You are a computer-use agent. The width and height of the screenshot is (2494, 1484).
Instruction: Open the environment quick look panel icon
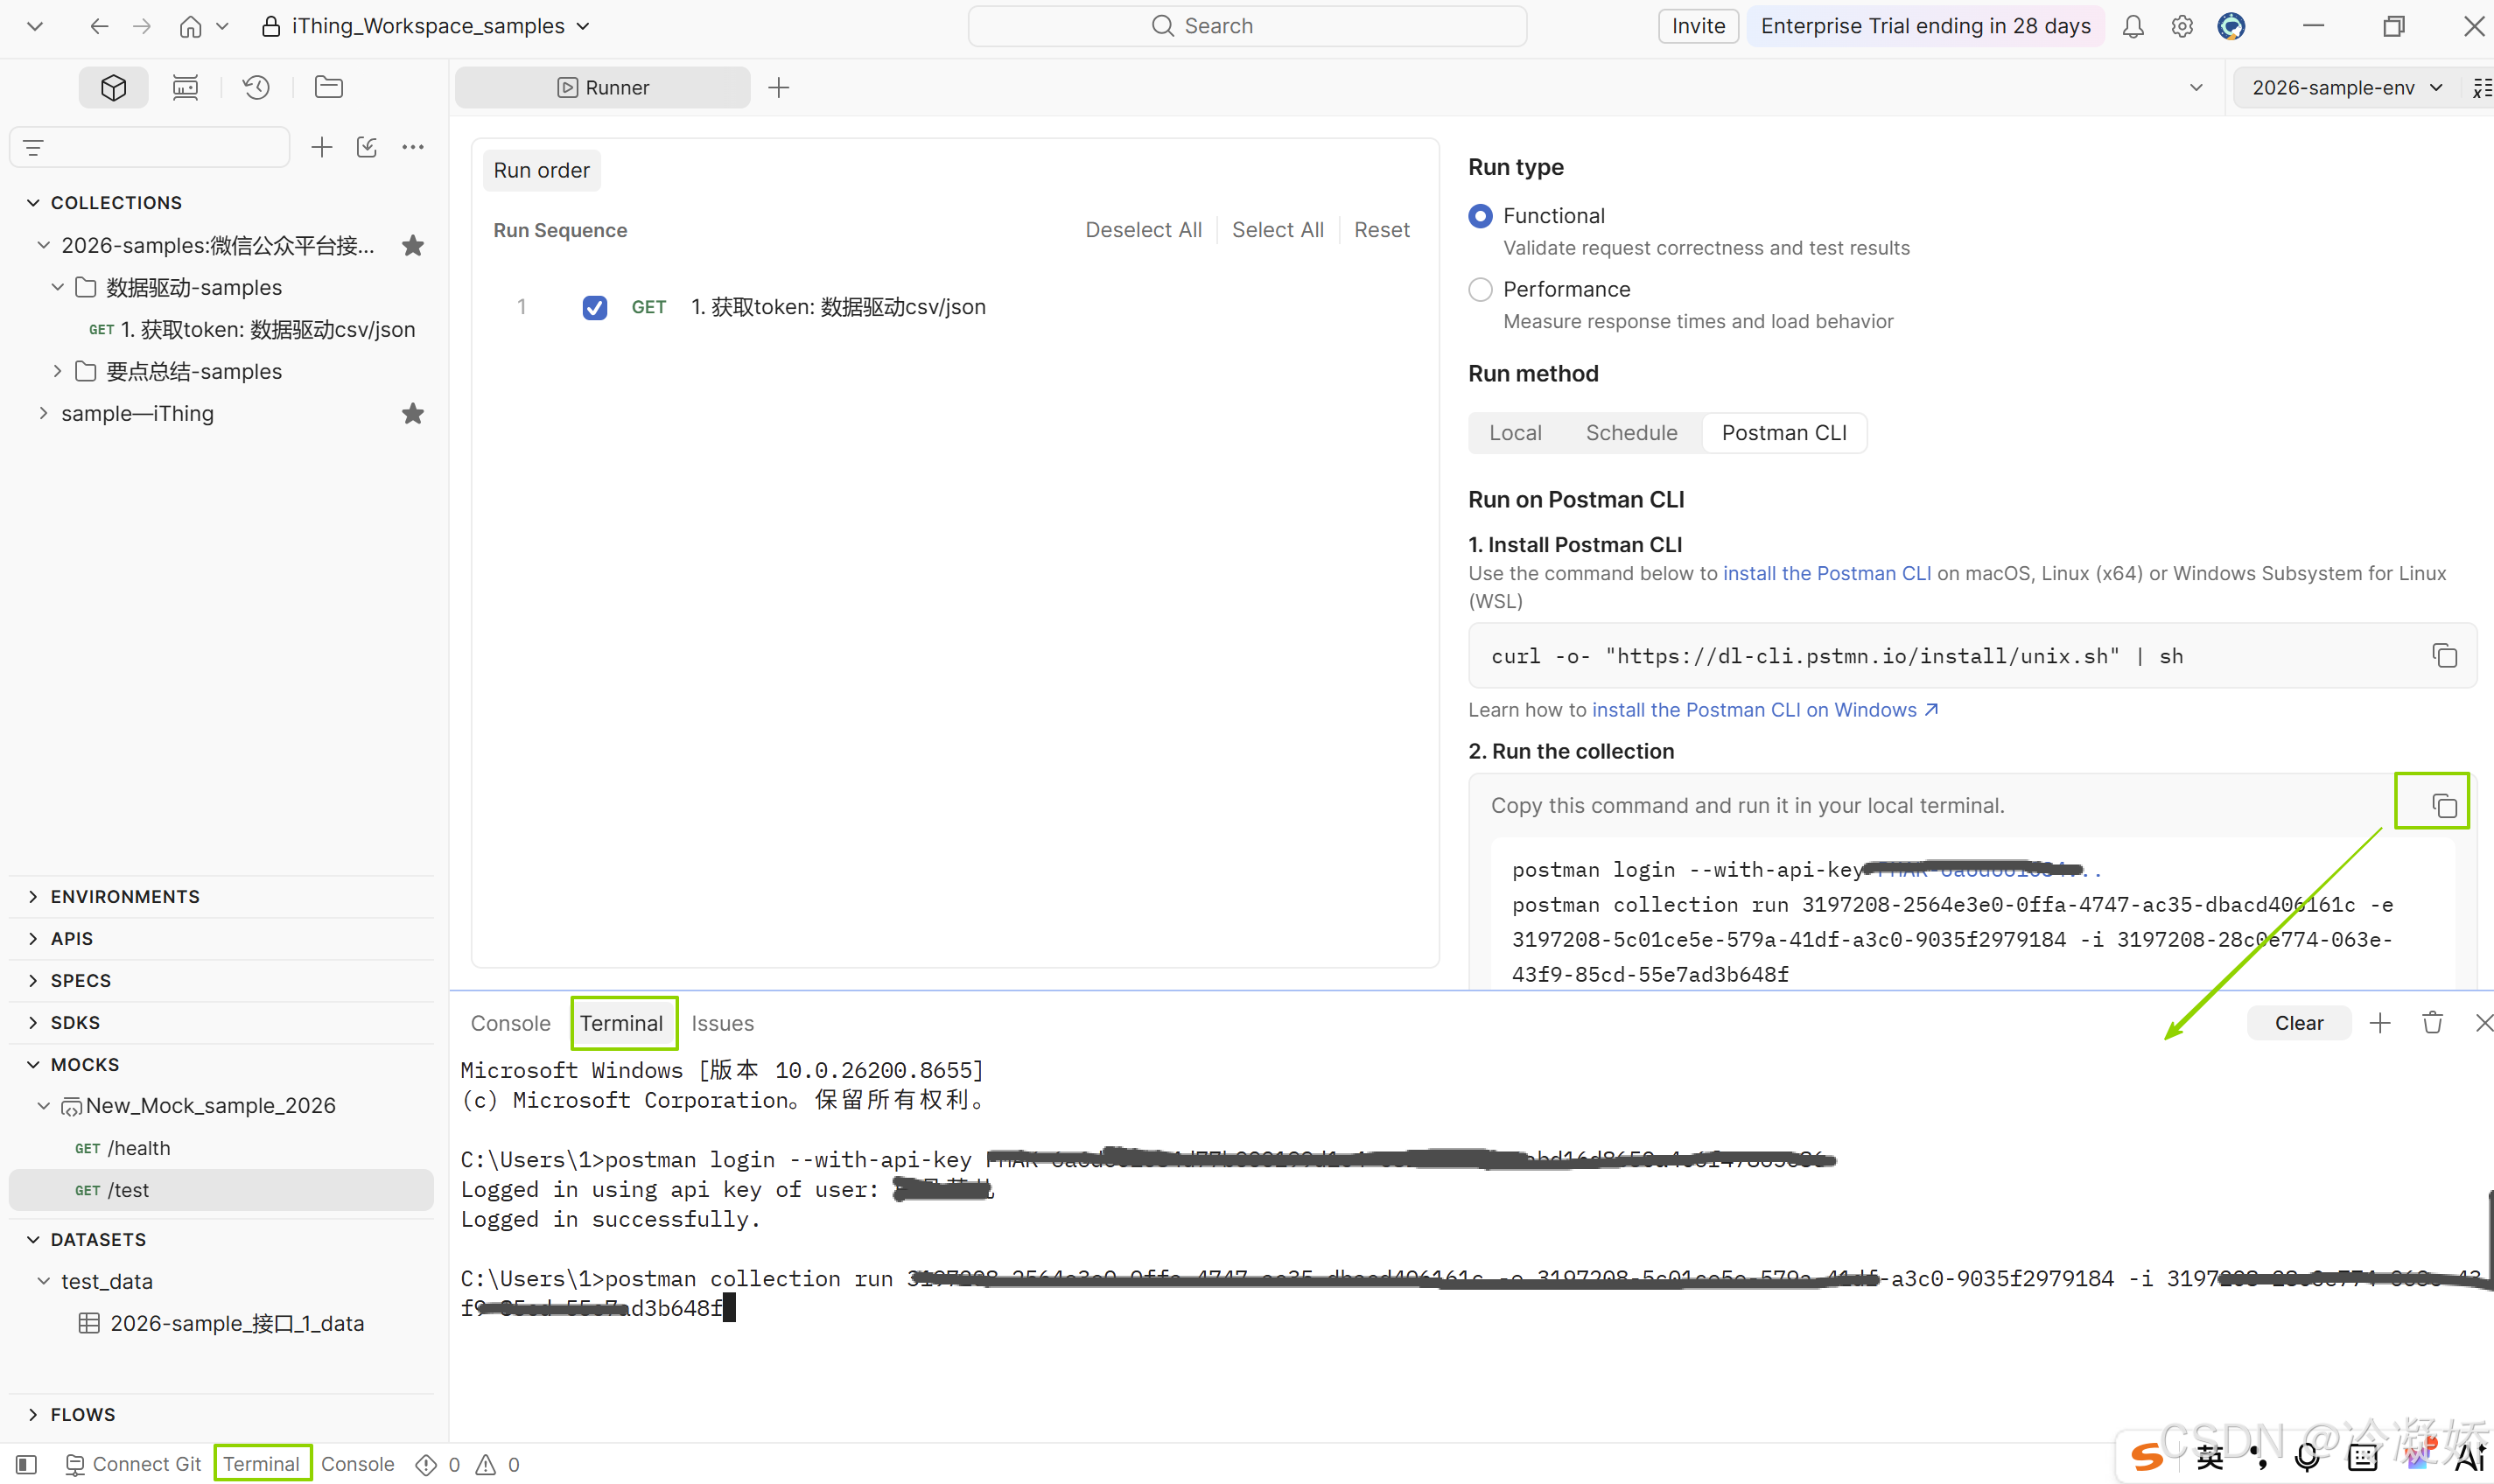pyautogui.click(x=2481, y=88)
